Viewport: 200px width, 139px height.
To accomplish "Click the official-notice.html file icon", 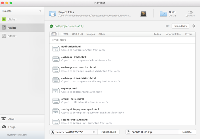I will 56,101.
